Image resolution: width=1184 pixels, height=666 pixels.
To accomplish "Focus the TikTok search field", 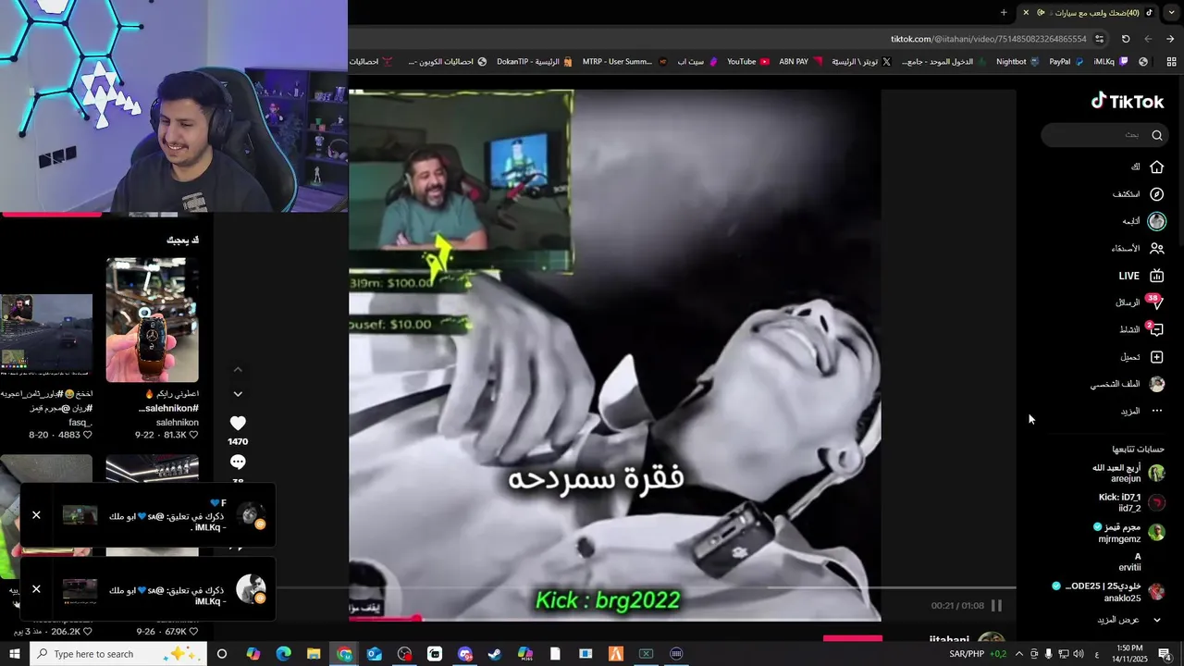I will click(x=1104, y=135).
